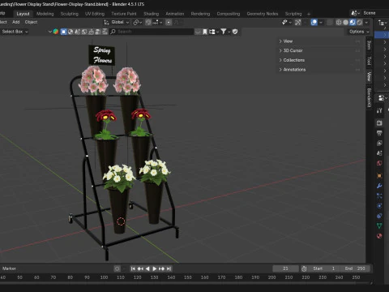Switch to material preview shading
389x292 pixels.
pyautogui.click(x=353, y=22)
